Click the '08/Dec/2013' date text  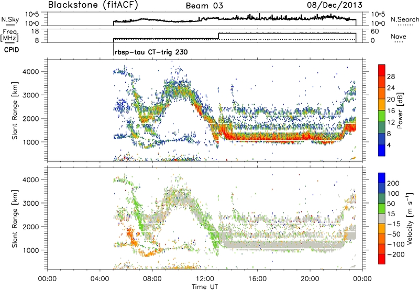pyautogui.click(x=334, y=5)
